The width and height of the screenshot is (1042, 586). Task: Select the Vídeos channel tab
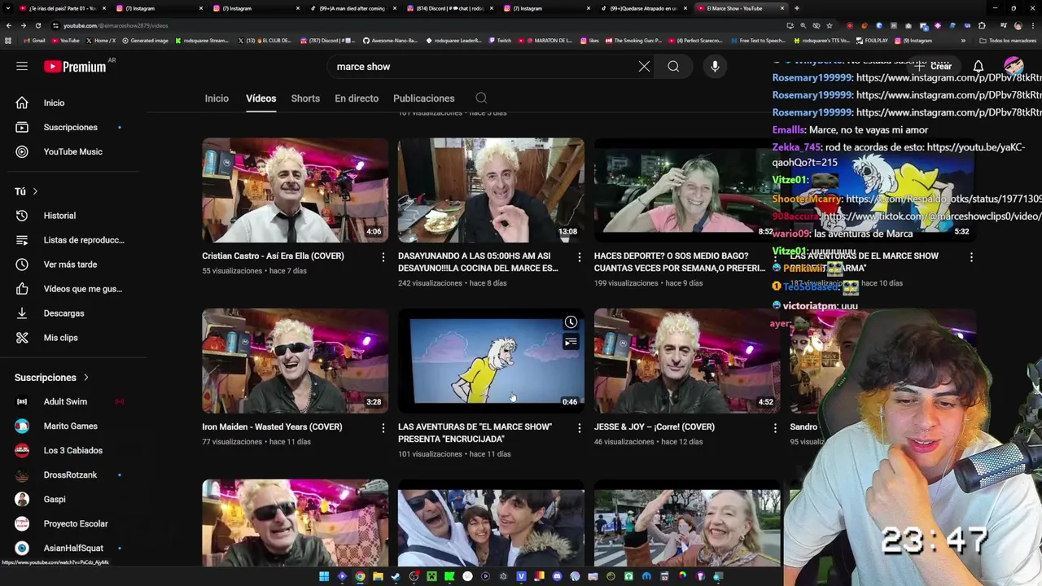261,98
